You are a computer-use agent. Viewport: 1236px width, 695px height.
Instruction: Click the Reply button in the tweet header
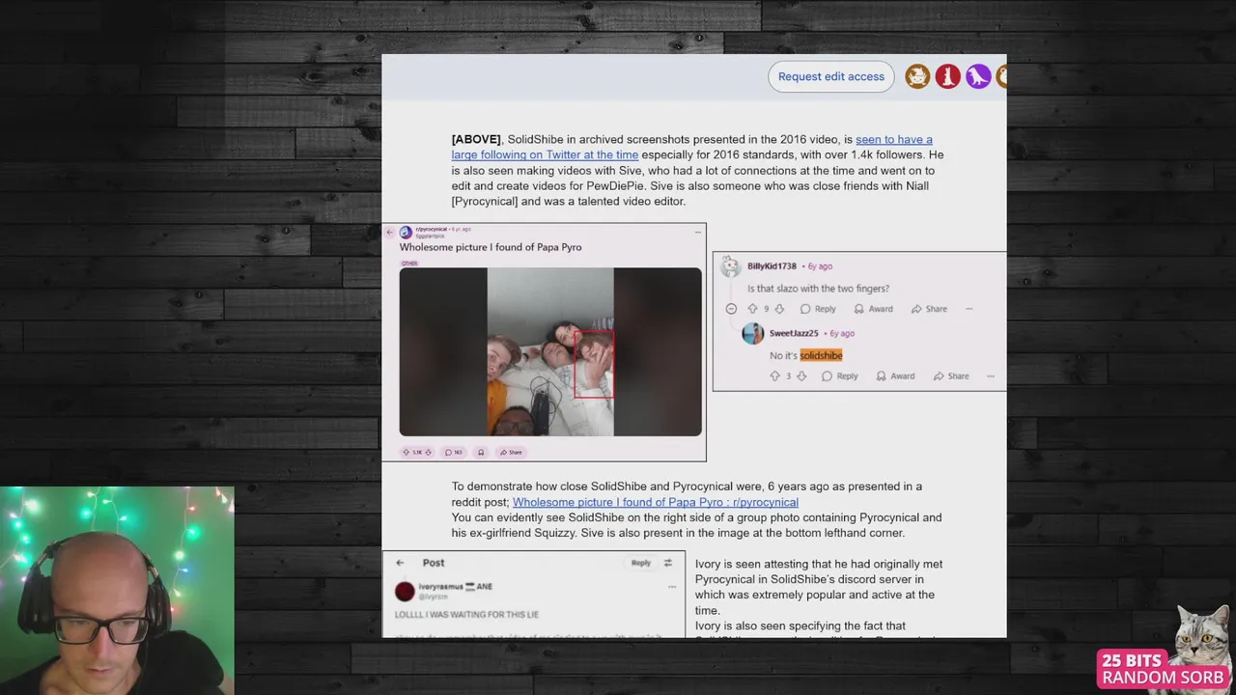pyautogui.click(x=641, y=563)
